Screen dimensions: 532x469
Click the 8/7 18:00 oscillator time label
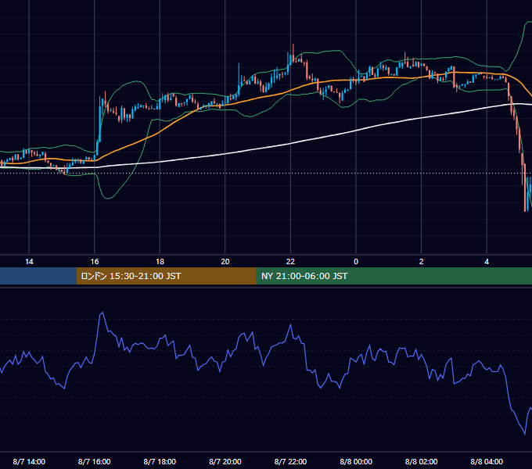pos(160,461)
